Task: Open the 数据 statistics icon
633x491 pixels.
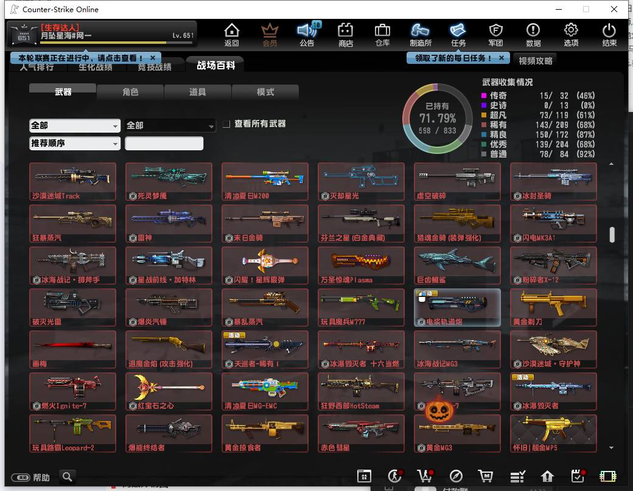Action: pyautogui.click(x=533, y=35)
